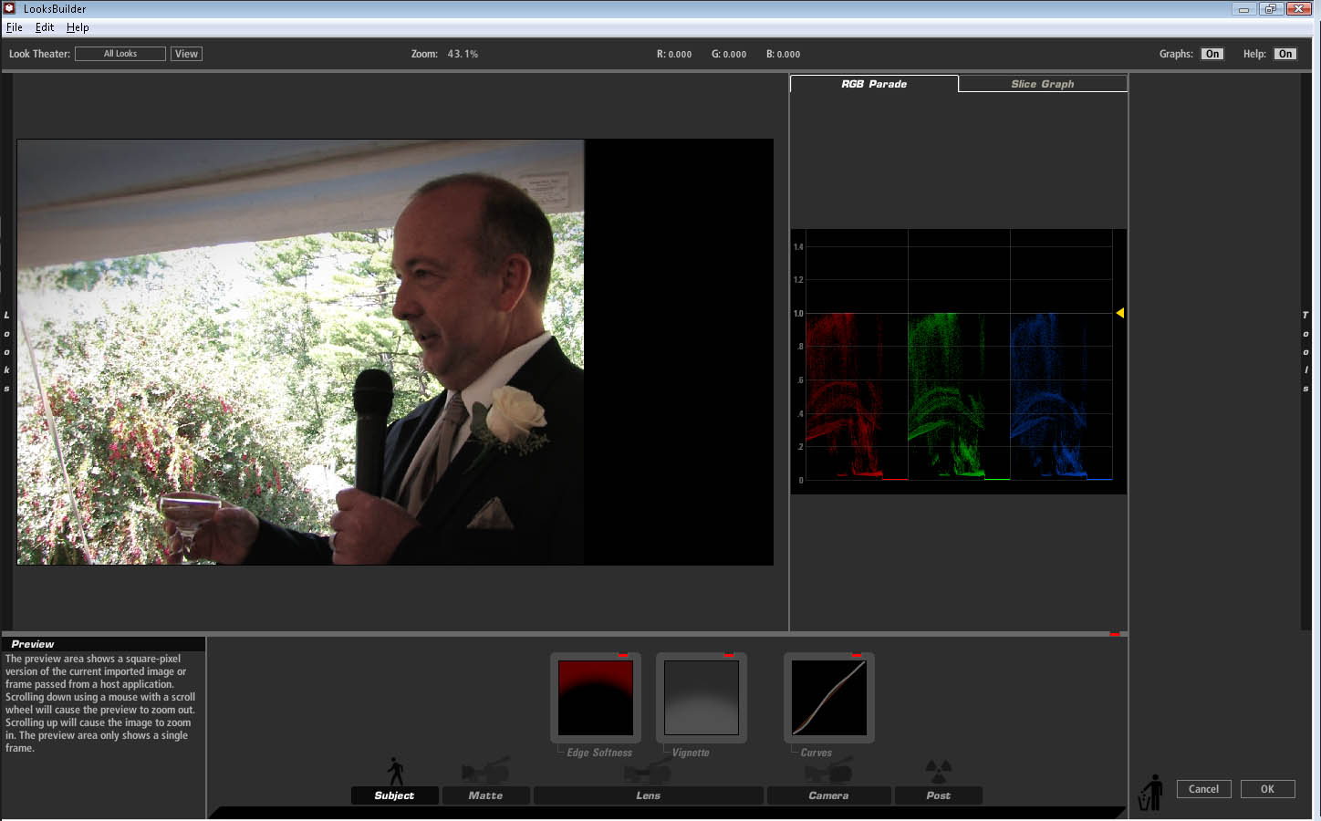Click the Matte camera icon

[x=484, y=771]
